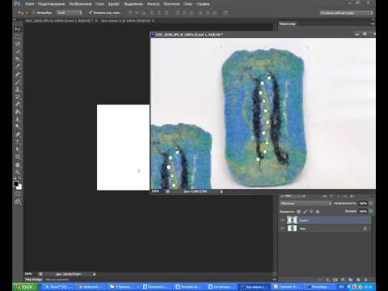The width and height of the screenshot is (388, 291).
Task: Click the background color swatch
Action: pyautogui.click(x=19, y=187)
